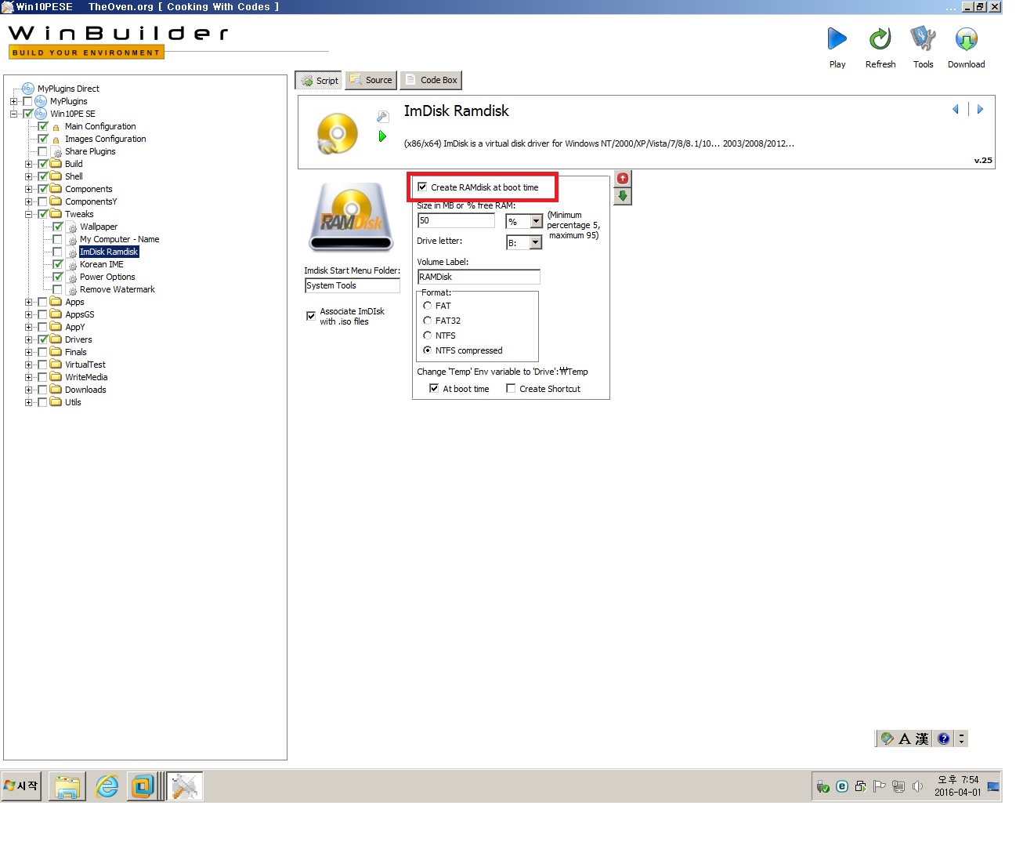1016x860 pixels.
Task: Collapse the Win10PE SE tree node
Action: (x=13, y=114)
